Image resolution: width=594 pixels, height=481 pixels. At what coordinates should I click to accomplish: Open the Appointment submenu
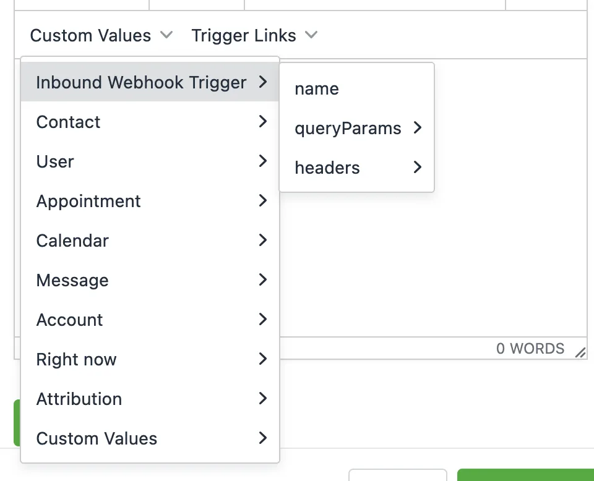pos(88,202)
